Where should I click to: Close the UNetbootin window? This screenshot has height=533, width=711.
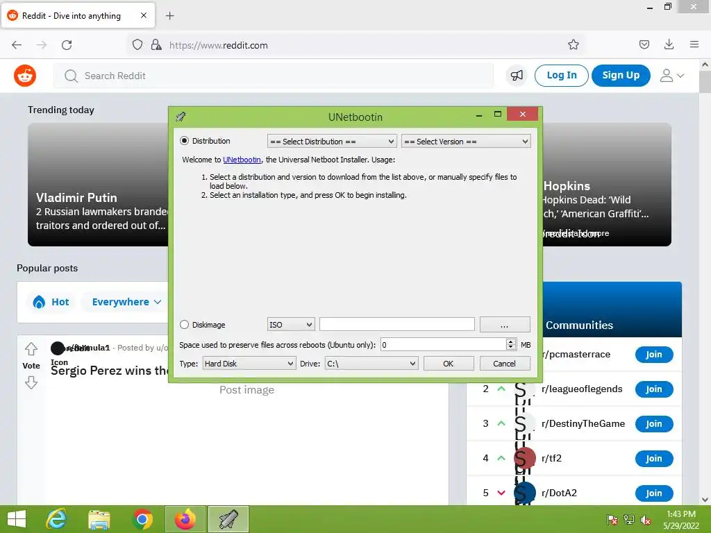pos(522,115)
